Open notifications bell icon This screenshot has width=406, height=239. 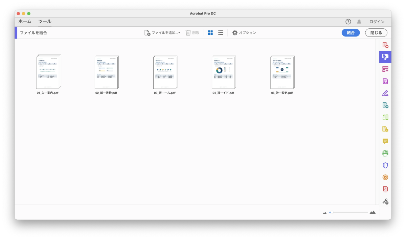[x=359, y=22]
